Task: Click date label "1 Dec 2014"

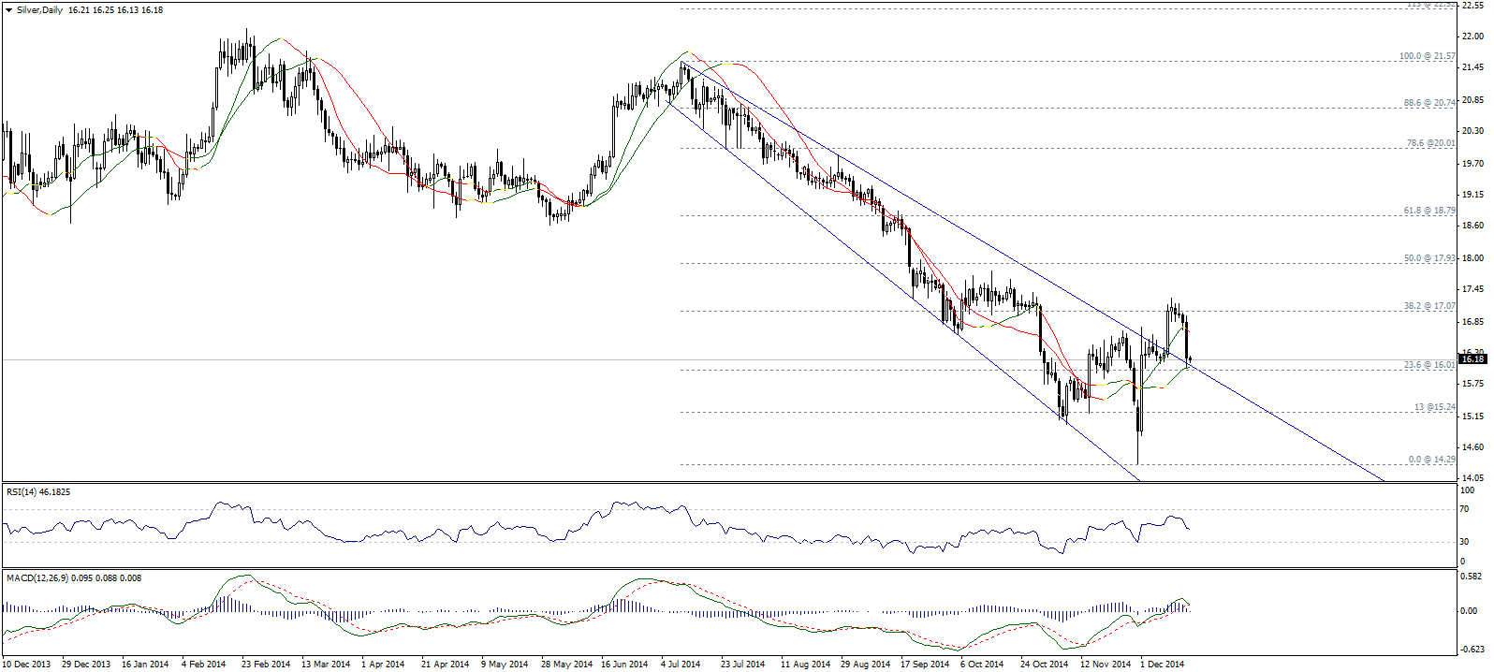Action: point(1163,665)
